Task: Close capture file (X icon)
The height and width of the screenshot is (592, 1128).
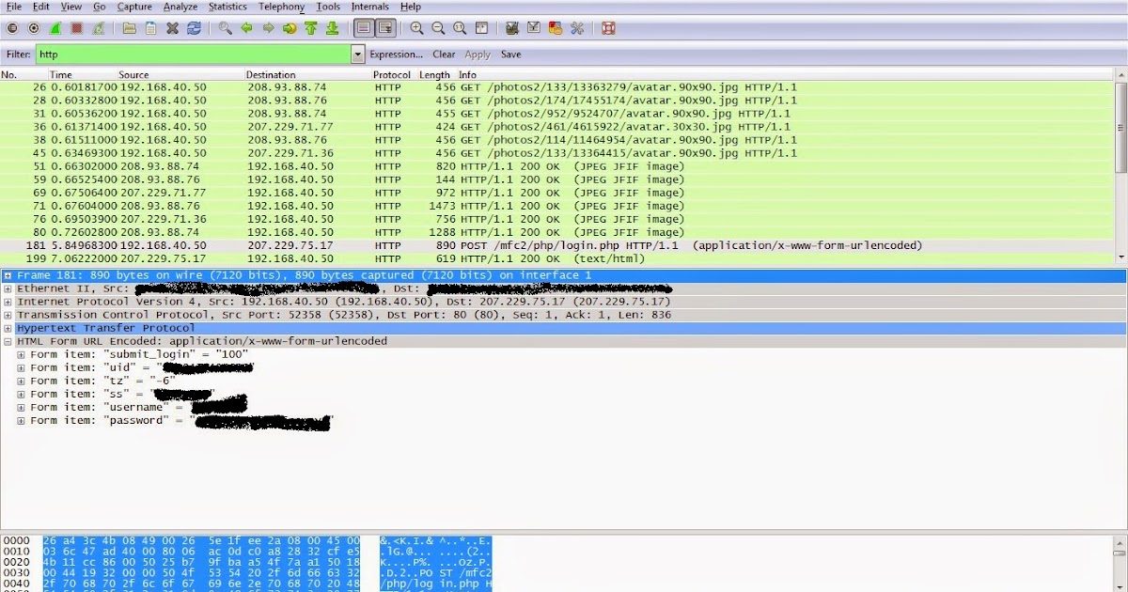Action: 172,28
